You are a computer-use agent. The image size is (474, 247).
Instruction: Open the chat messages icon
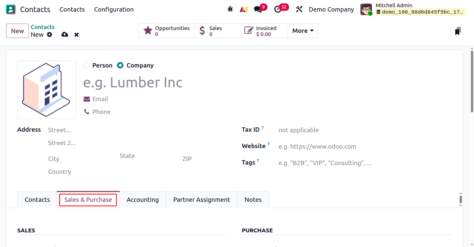click(258, 9)
